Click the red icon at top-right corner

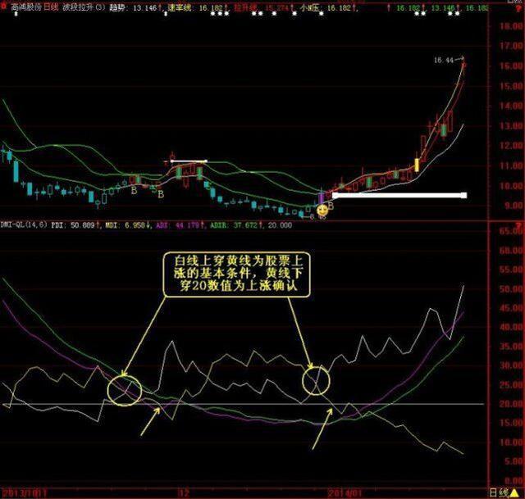[x=519, y=7]
